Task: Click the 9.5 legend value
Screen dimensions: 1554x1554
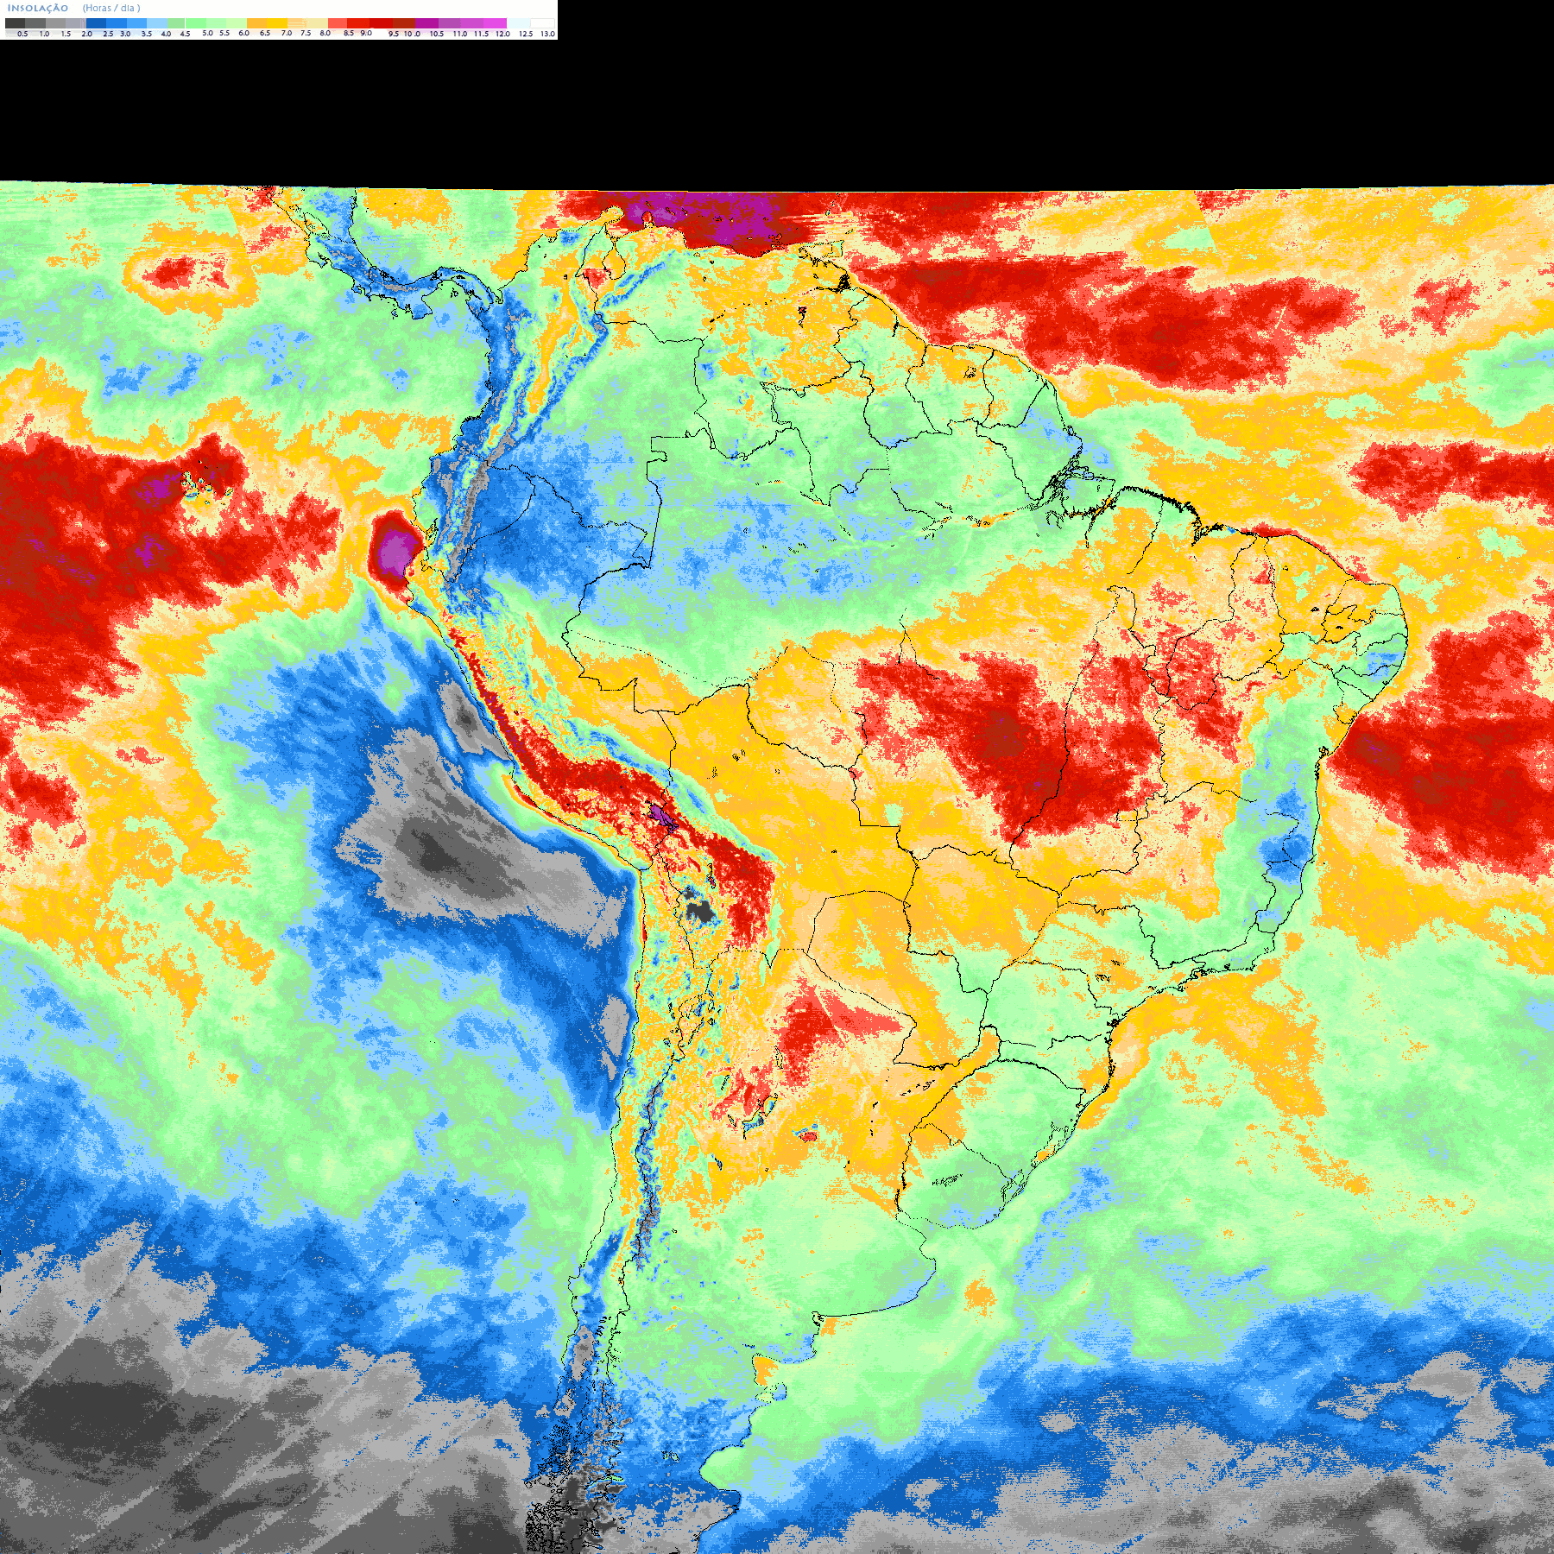Action: [394, 34]
